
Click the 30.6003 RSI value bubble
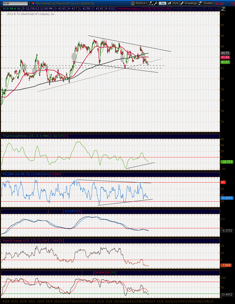click(227, 198)
